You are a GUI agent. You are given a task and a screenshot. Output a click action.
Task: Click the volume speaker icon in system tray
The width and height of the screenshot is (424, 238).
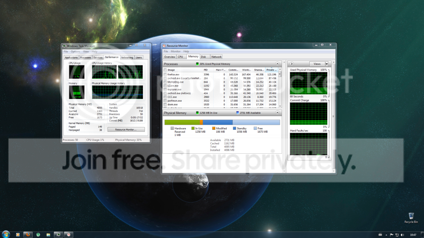tap(402, 235)
